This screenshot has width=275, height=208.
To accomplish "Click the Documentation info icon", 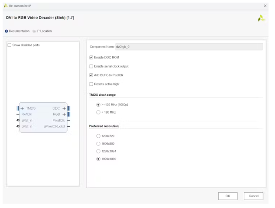I will 6,31.
